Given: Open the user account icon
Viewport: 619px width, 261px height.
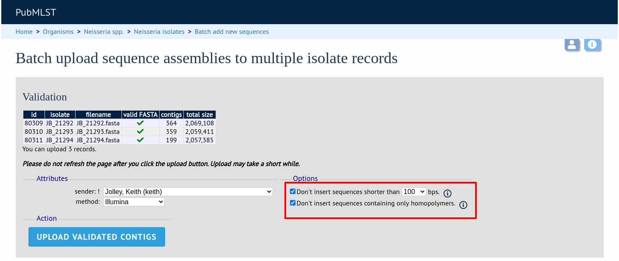Looking at the screenshot, I should 572,44.
